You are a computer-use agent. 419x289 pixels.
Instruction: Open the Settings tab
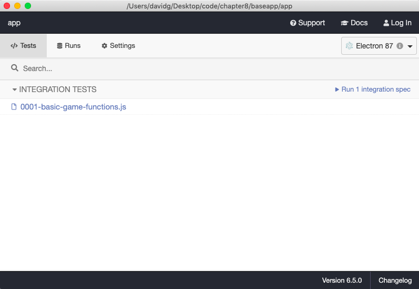118,46
